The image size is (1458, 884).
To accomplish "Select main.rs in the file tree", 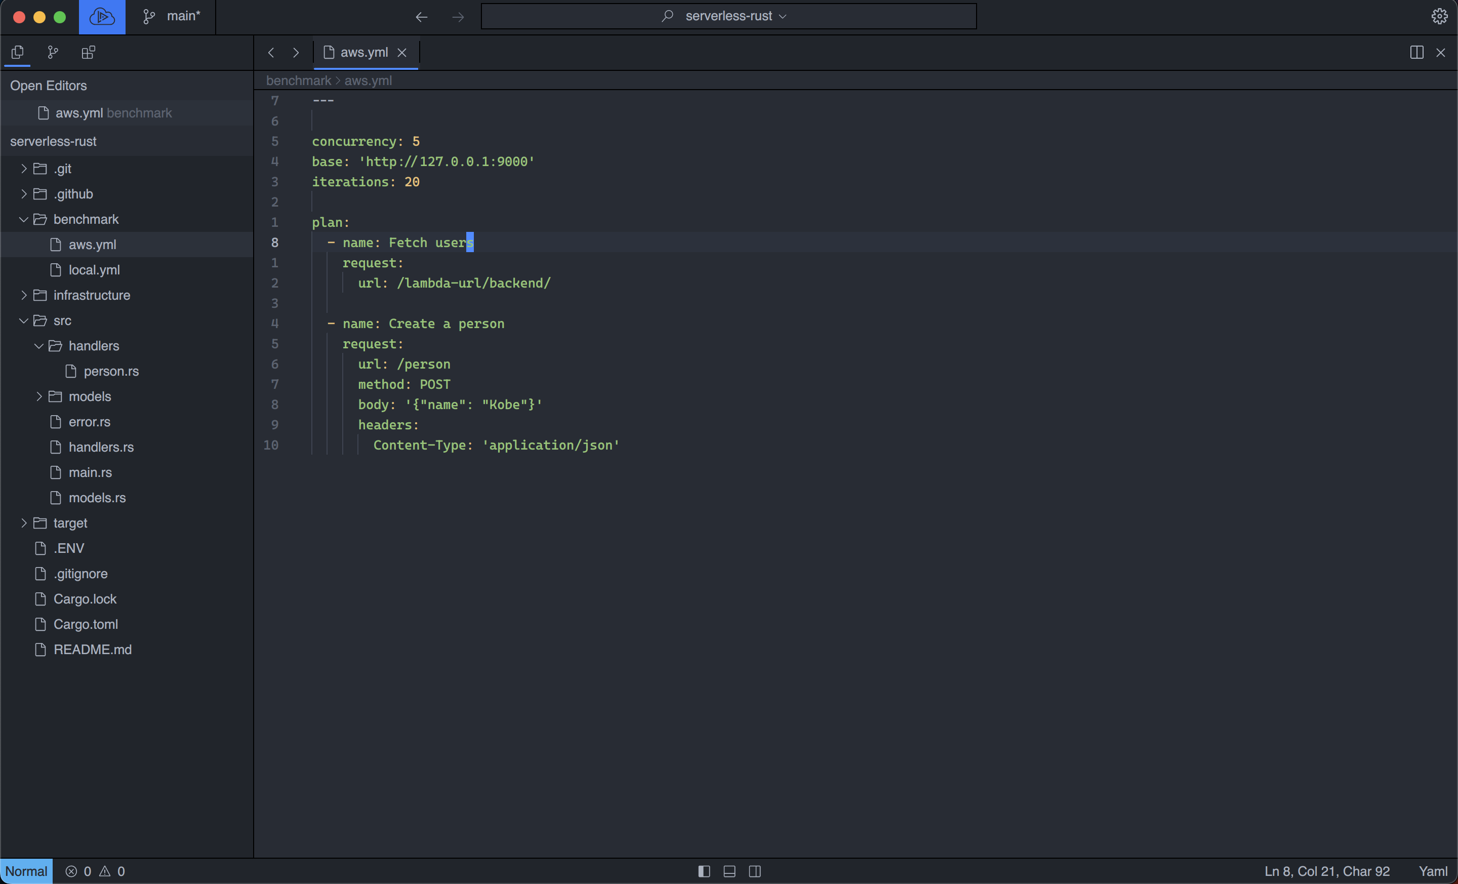I will click(x=90, y=473).
